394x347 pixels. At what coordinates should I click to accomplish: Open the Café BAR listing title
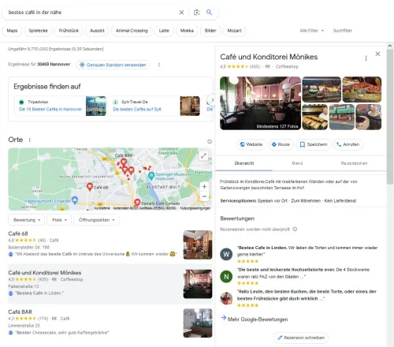(x=20, y=312)
